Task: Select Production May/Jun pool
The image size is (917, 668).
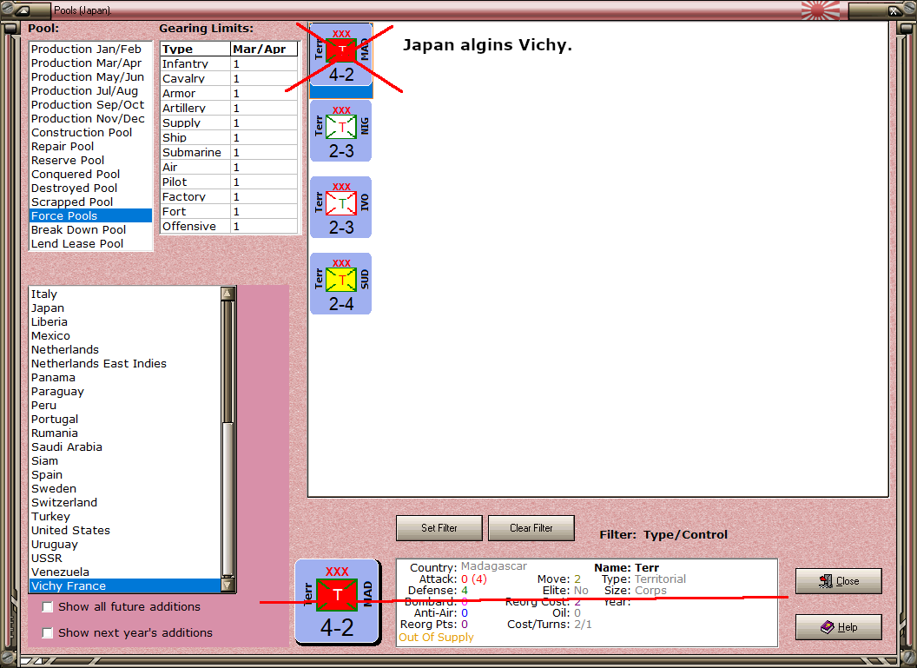Action: pos(90,77)
